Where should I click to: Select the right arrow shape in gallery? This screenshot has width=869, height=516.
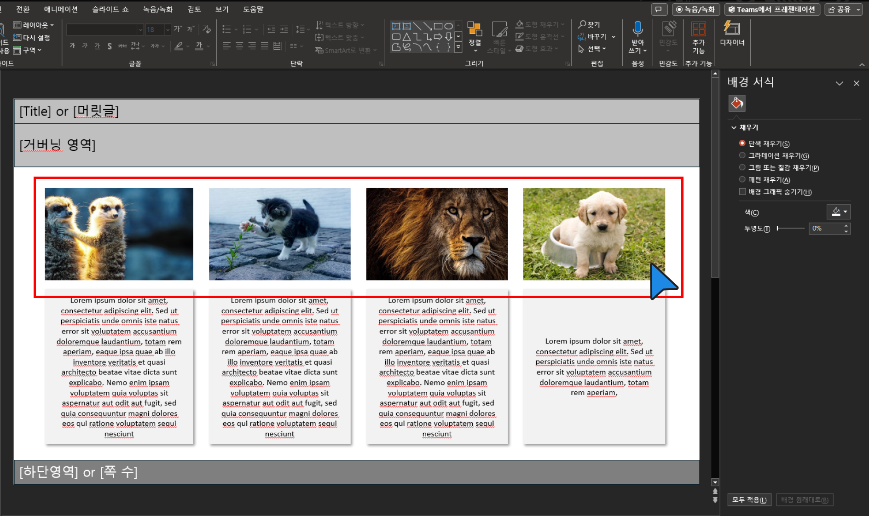pyautogui.click(x=438, y=37)
